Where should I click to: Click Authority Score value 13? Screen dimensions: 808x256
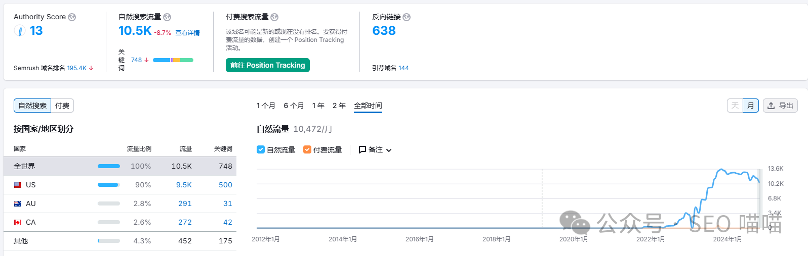pyautogui.click(x=36, y=31)
